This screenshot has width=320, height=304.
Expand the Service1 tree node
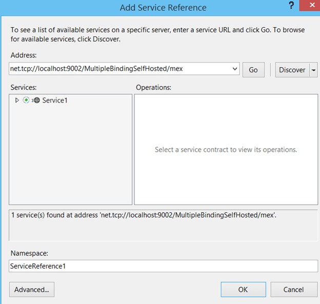[x=17, y=100]
